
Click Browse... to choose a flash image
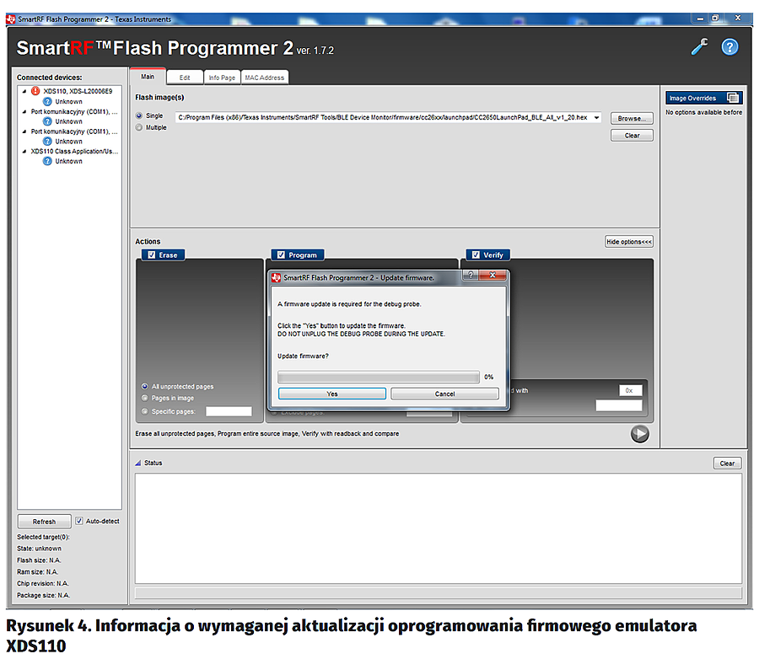[632, 119]
